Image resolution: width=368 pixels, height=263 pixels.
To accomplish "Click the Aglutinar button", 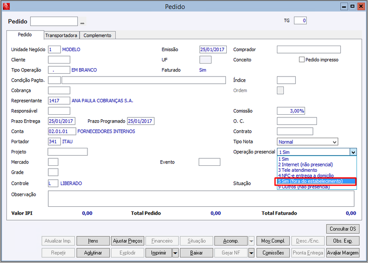I will point(93,253).
